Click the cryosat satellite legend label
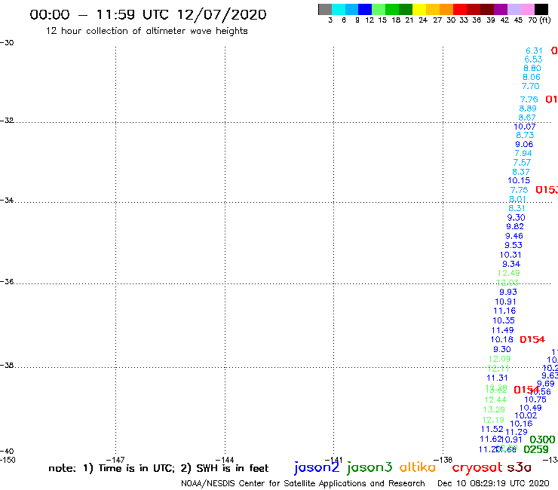Viewport: 558px width, 490px height. click(x=477, y=467)
